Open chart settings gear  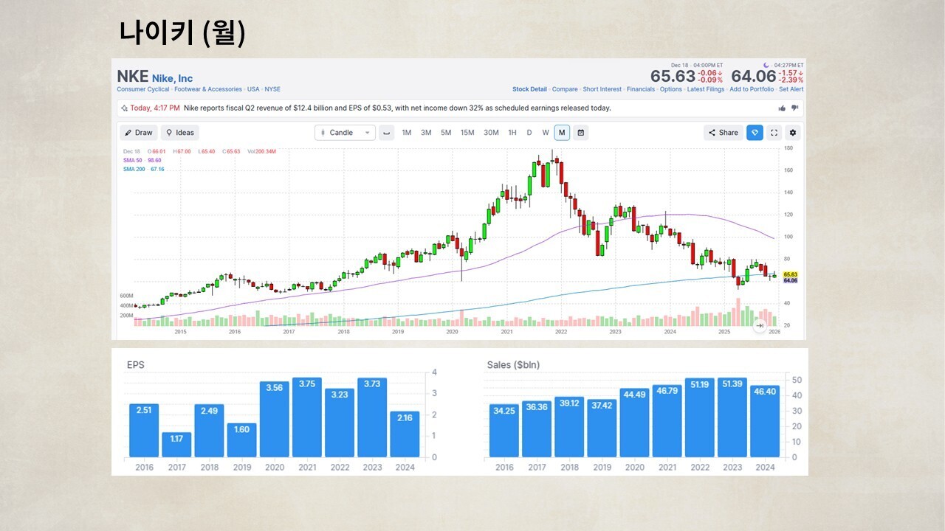point(793,133)
